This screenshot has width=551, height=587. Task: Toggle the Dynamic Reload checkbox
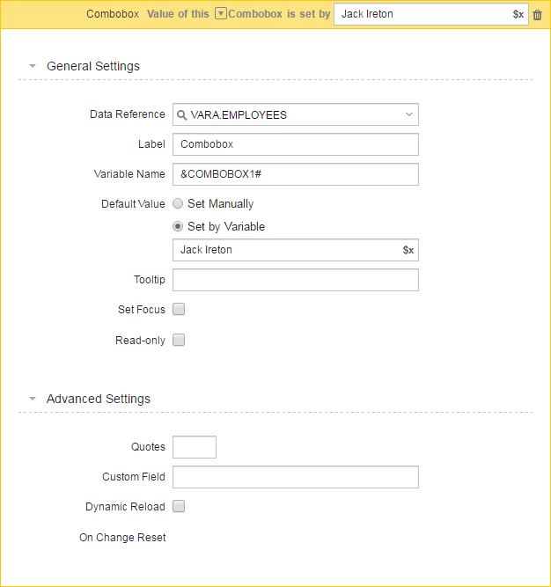[179, 506]
